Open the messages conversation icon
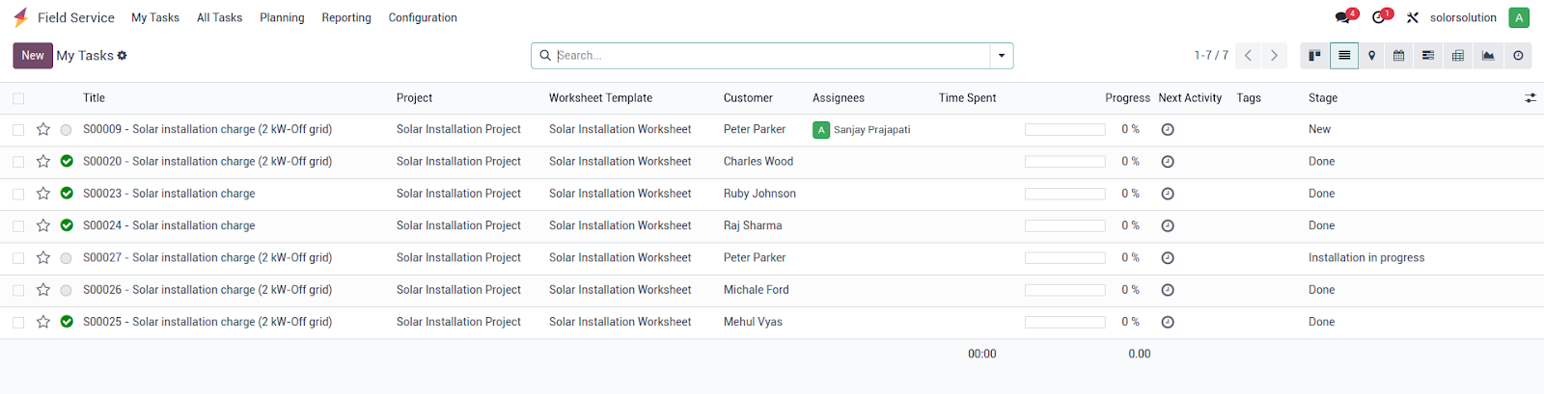This screenshot has height=394, width=1544. pyautogui.click(x=1343, y=17)
